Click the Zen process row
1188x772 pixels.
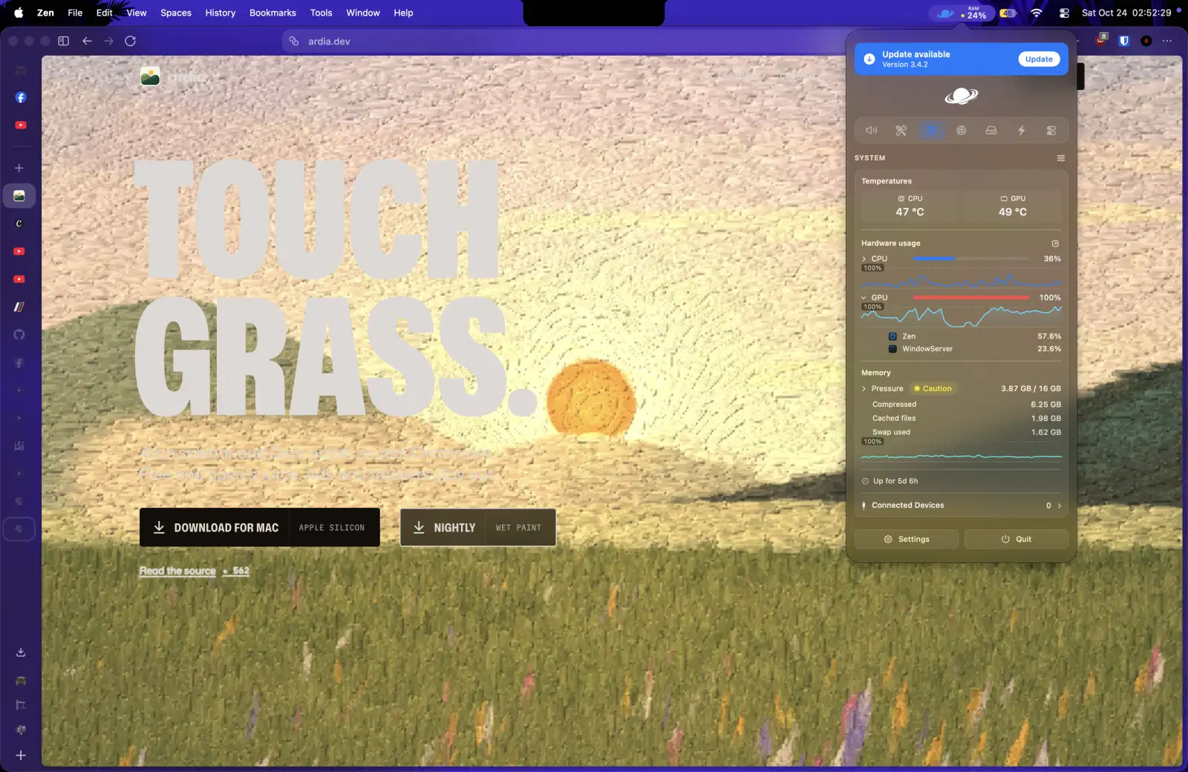pos(974,336)
